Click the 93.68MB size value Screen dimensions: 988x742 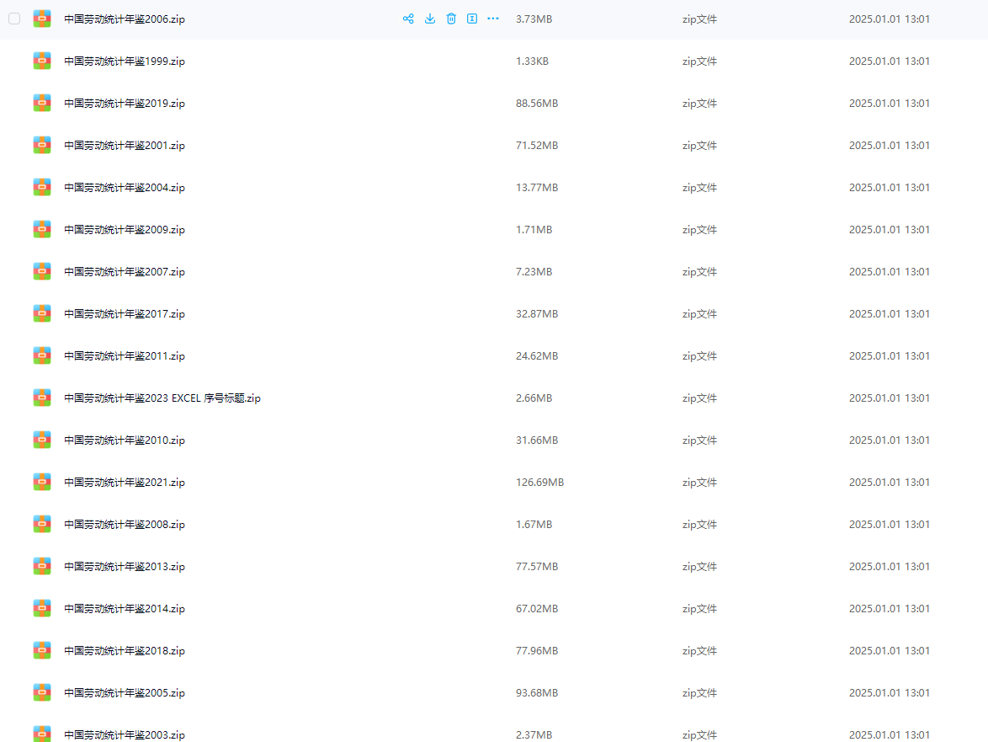click(537, 693)
